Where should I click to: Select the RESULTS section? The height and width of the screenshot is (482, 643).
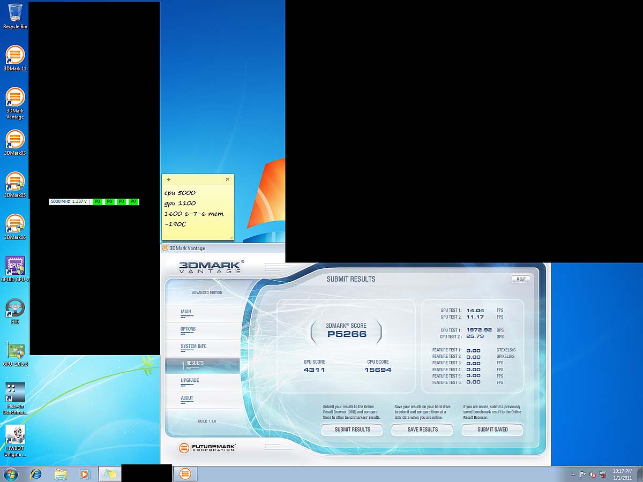[x=203, y=365]
